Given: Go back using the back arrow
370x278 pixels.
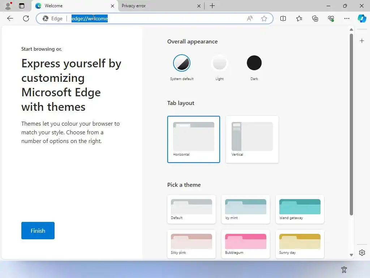Looking at the screenshot, I should pyautogui.click(x=10, y=18).
